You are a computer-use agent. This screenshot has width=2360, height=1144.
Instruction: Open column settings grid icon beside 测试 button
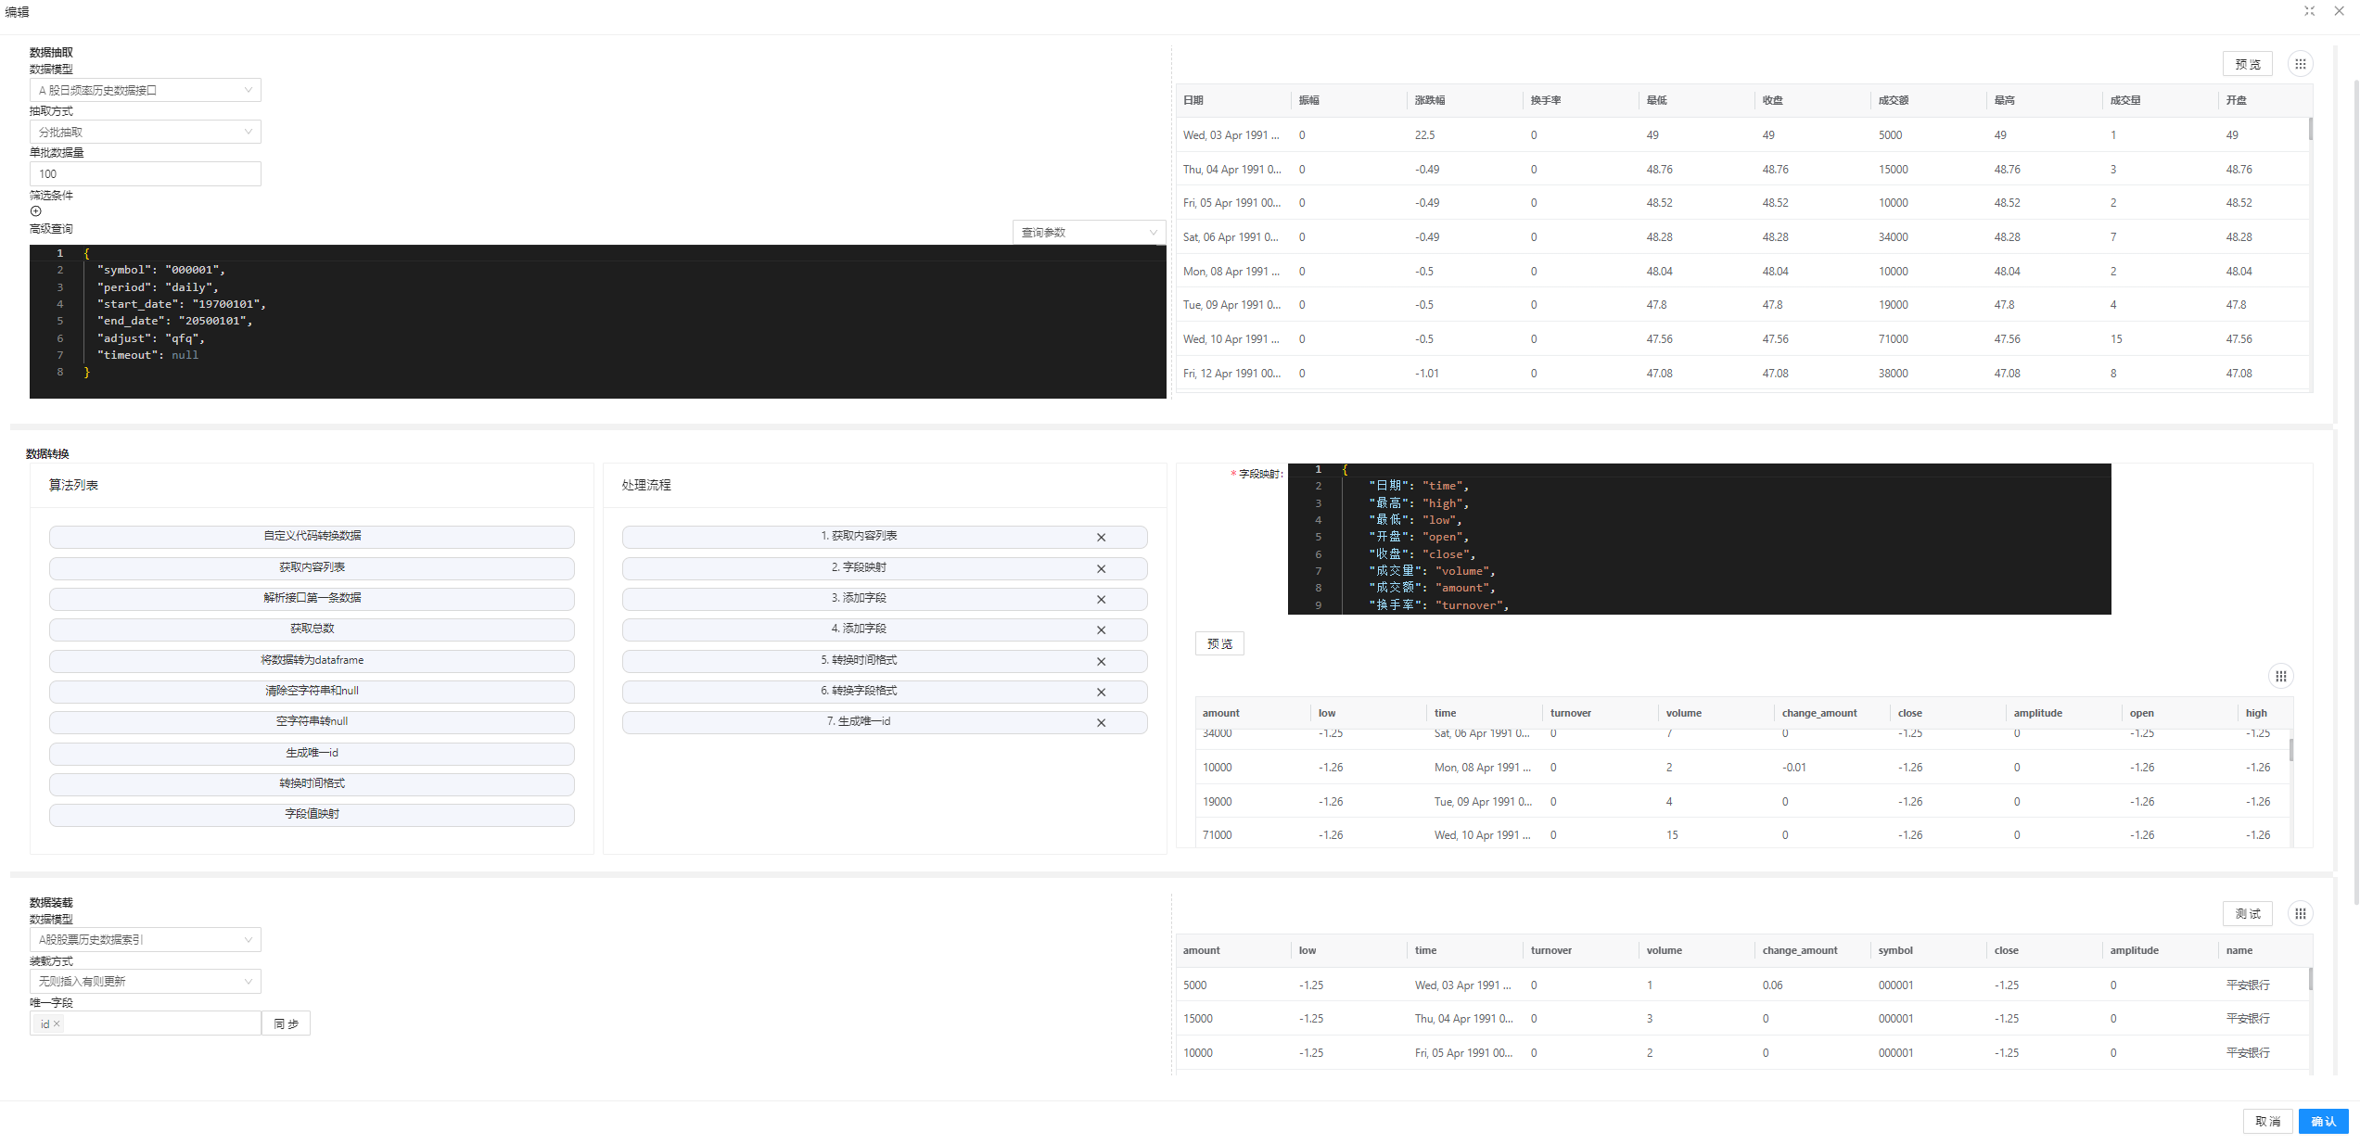2300,914
